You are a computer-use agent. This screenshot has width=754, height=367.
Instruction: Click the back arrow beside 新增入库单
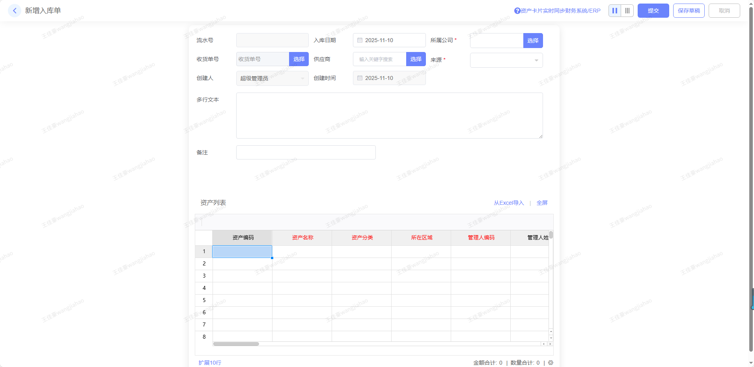[x=15, y=11]
